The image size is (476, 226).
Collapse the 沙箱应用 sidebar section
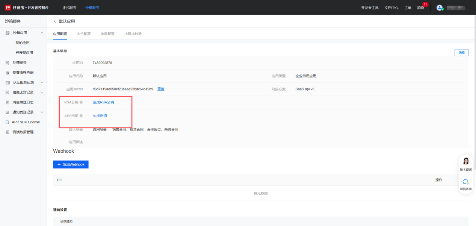(x=42, y=33)
